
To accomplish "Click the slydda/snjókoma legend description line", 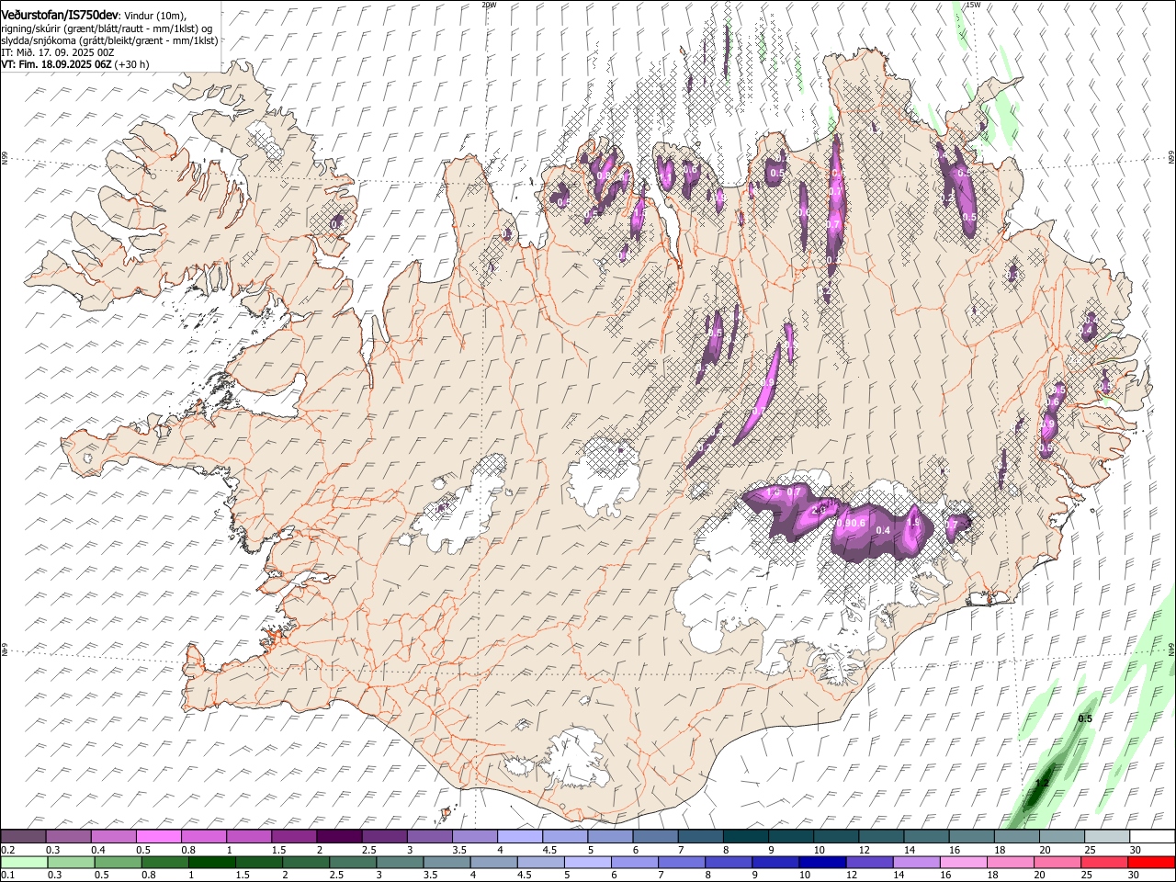I will [109, 40].
